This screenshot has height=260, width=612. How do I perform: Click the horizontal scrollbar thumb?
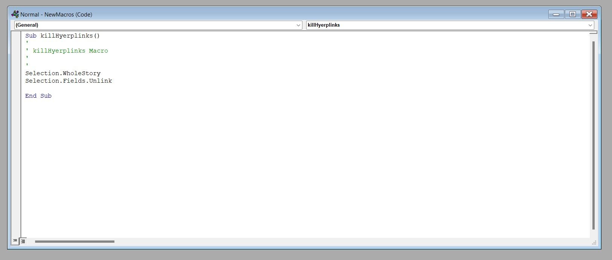(x=75, y=242)
